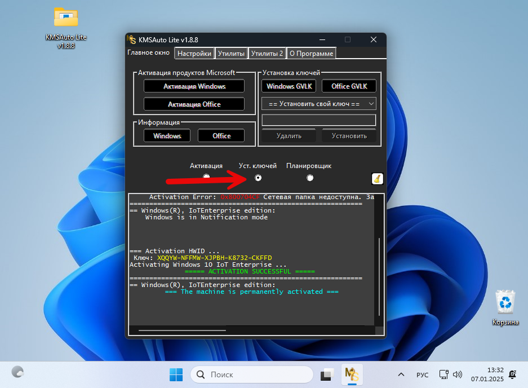Click the horizontal scrollbar in log

(x=181, y=330)
